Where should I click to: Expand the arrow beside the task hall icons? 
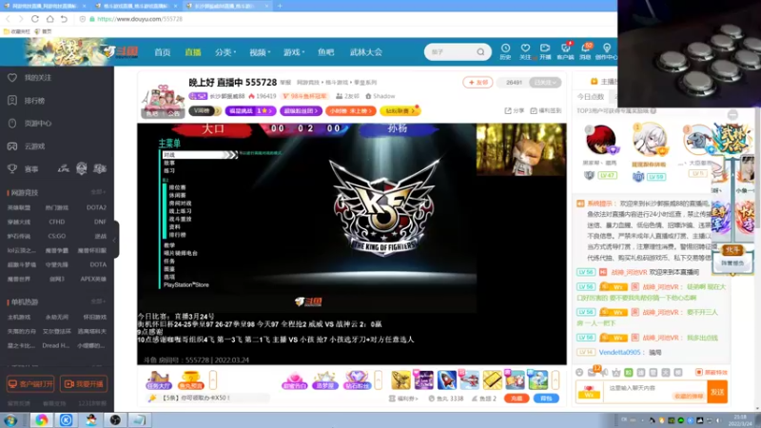(x=213, y=379)
